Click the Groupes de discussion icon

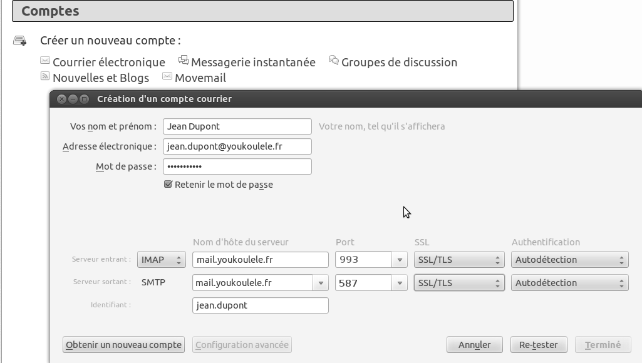tap(334, 61)
